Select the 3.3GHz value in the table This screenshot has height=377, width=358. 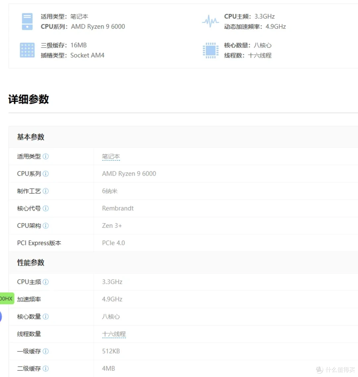tap(112, 282)
